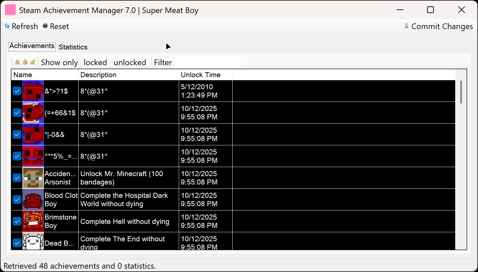This screenshot has width=478, height=272.
Task: Click the Dead Boy achievement icon
Action: pyautogui.click(x=33, y=242)
